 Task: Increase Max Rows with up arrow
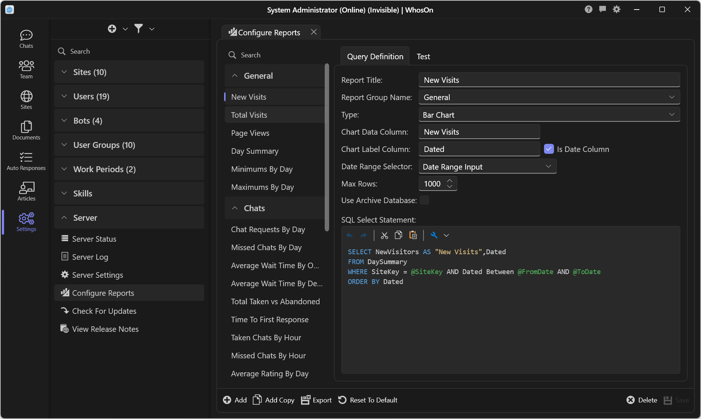point(450,181)
